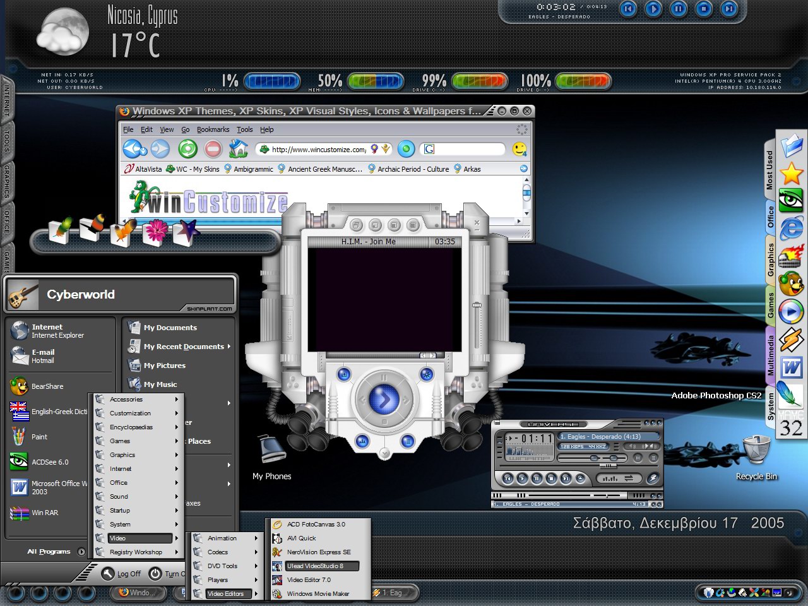Toggle Winamp shuffle arrows button

[x=629, y=478]
